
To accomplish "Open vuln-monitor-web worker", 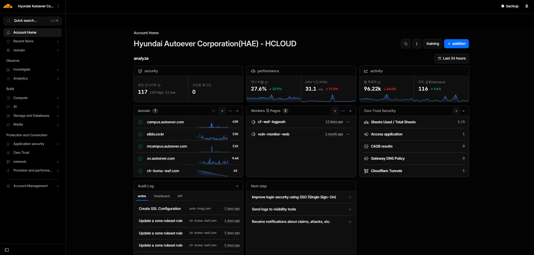I will pos(273,134).
